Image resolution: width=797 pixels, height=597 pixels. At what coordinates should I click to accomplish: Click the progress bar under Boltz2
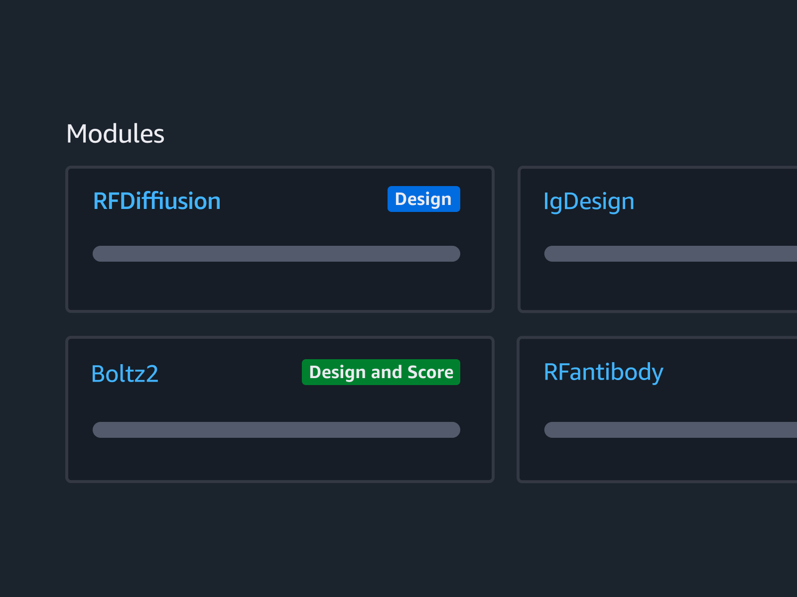point(275,429)
